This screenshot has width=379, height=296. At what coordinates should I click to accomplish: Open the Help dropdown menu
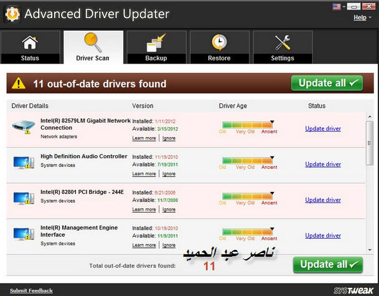click(362, 17)
